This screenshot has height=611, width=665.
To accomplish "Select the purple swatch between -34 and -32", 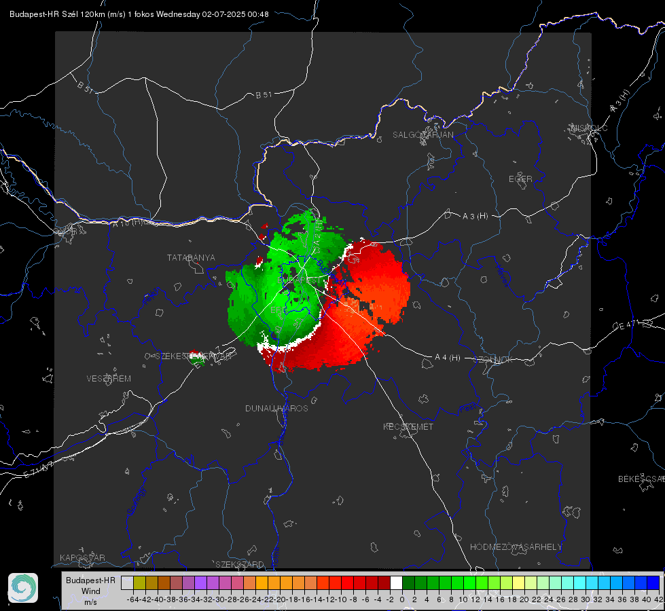I will 200,582.
